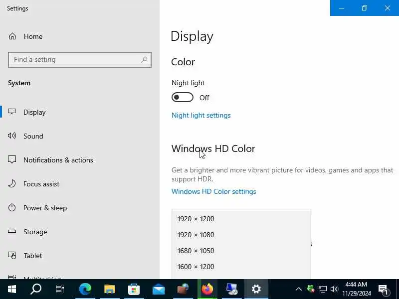This screenshot has width=399, height=299.
Task: Choose 1920 × 1200 resolution
Action: [x=241, y=219]
